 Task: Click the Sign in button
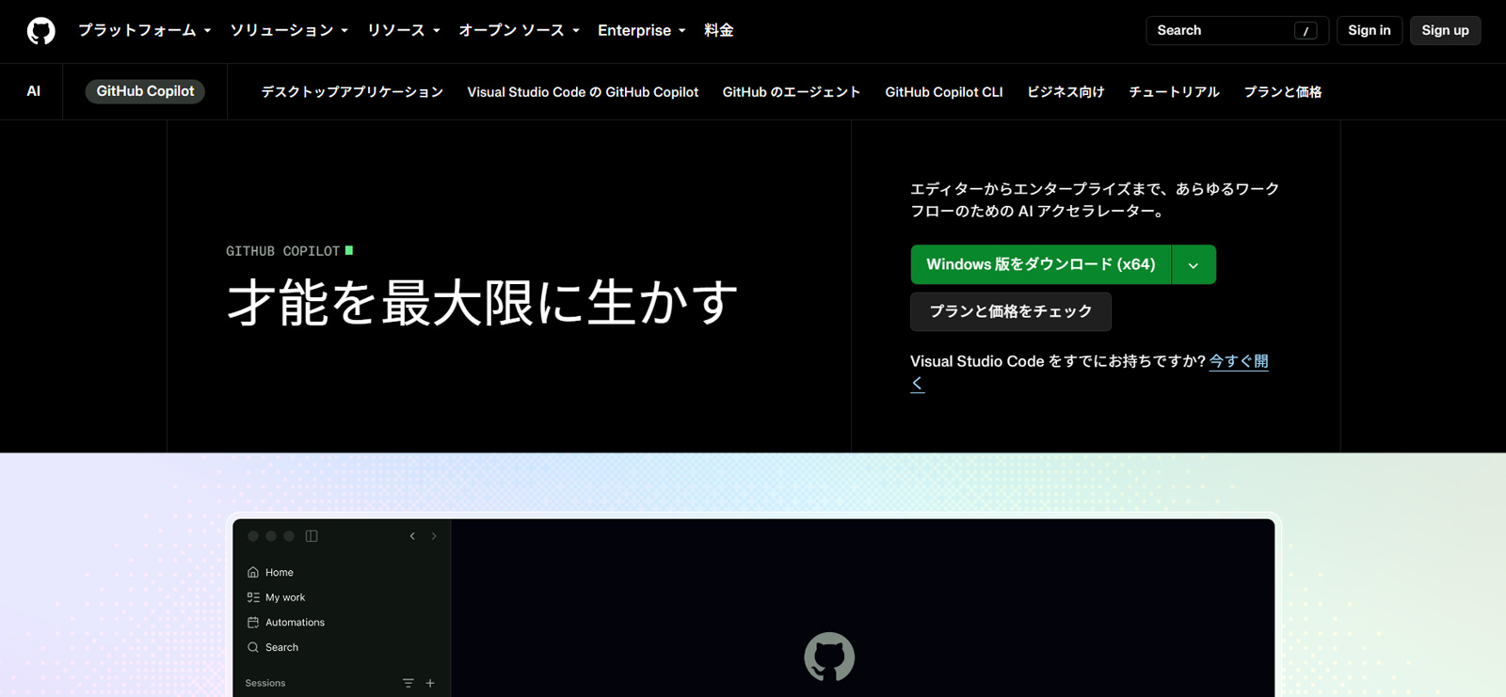1369,30
